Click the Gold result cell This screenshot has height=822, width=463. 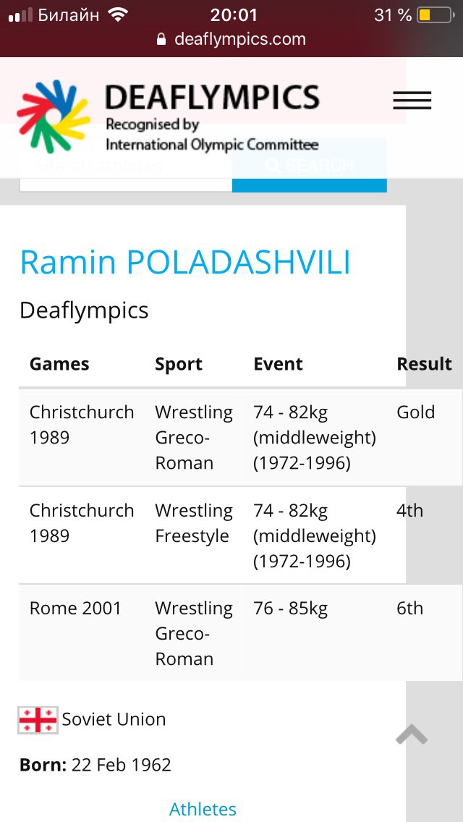(415, 412)
